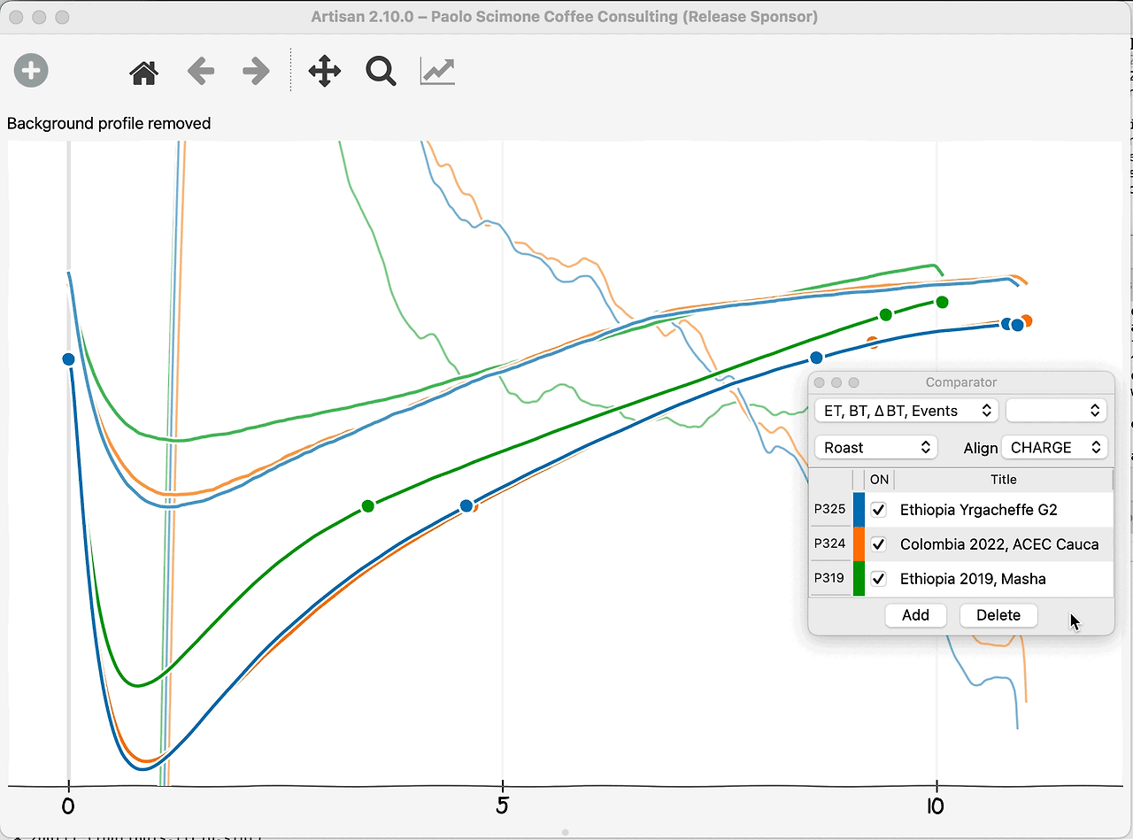
Task: Click blue color swatch for P325
Action: click(859, 510)
